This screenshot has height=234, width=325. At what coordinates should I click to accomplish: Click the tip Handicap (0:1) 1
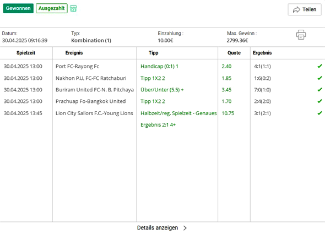(159, 66)
